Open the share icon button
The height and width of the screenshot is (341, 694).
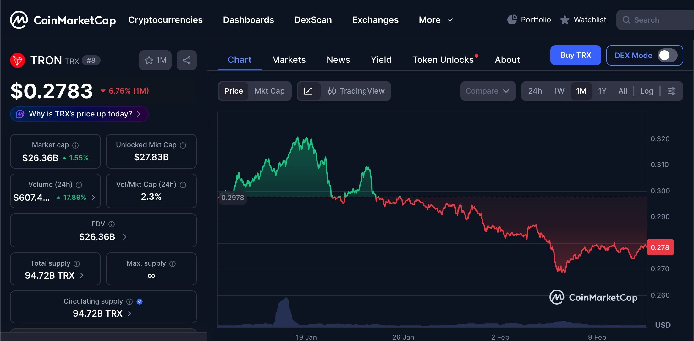187,60
